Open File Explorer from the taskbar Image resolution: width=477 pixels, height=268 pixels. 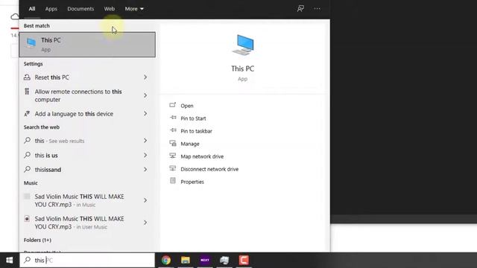(x=186, y=261)
